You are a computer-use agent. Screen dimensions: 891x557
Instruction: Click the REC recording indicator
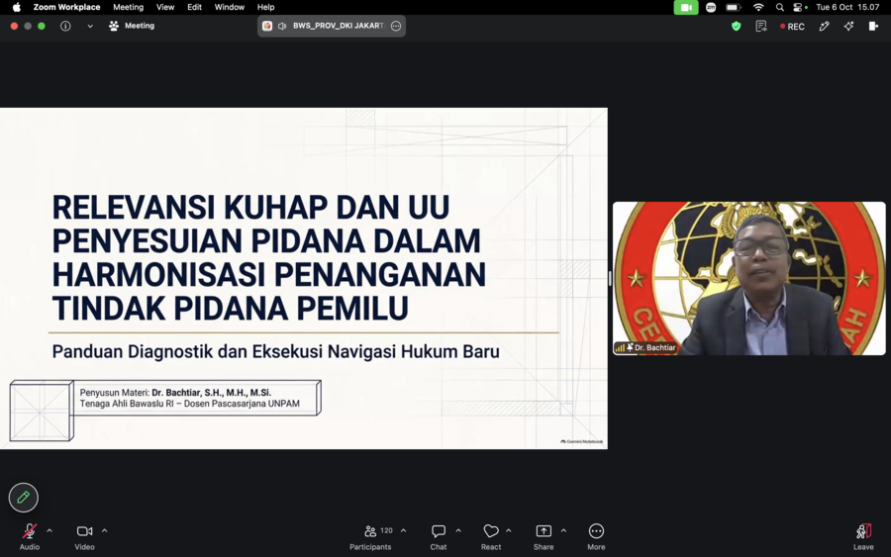tap(792, 26)
